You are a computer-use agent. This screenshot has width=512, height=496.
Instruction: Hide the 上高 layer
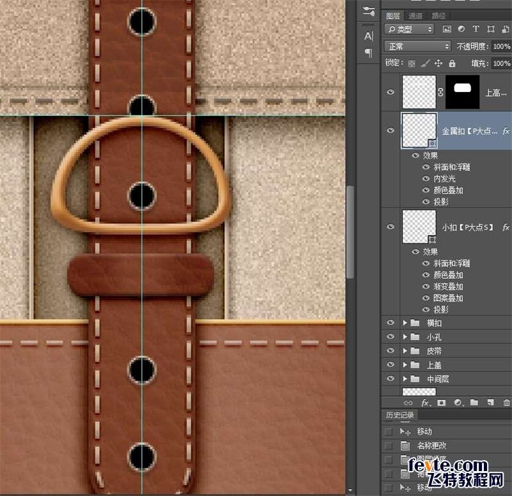pos(390,92)
